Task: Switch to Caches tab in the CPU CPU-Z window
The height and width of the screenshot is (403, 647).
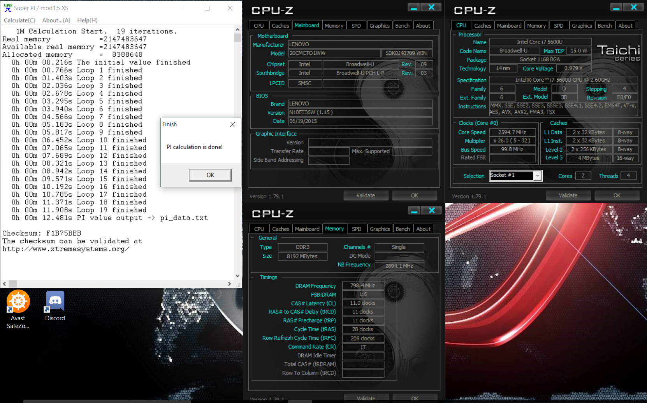Action: click(483, 26)
